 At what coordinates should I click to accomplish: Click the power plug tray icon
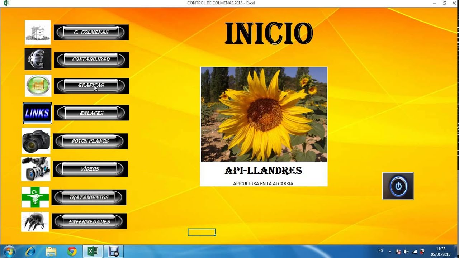(x=422, y=252)
